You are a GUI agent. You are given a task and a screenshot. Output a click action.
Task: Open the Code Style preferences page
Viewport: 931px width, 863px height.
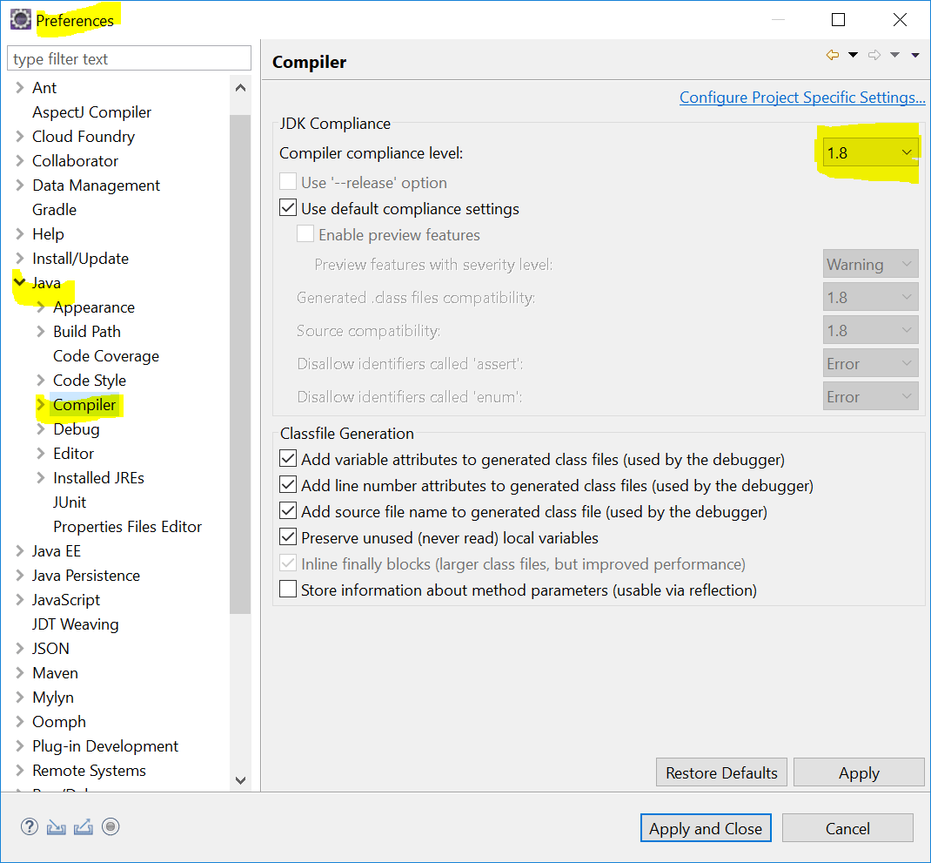tap(90, 380)
